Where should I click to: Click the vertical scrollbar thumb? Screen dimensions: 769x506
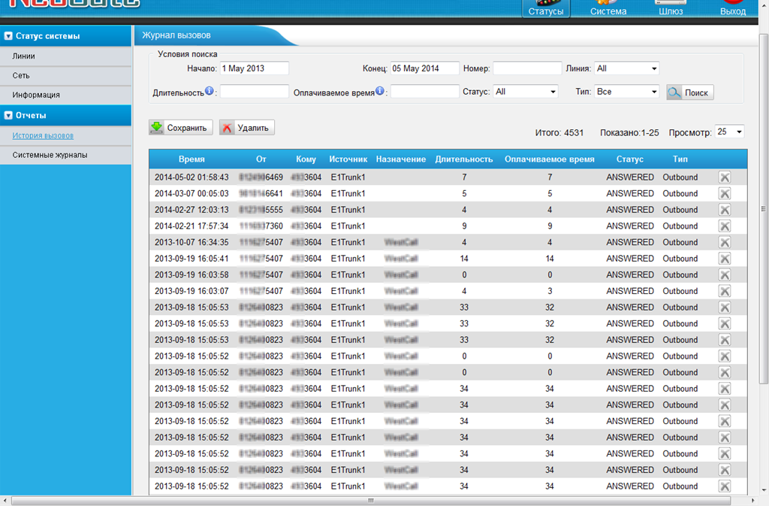(763, 208)
